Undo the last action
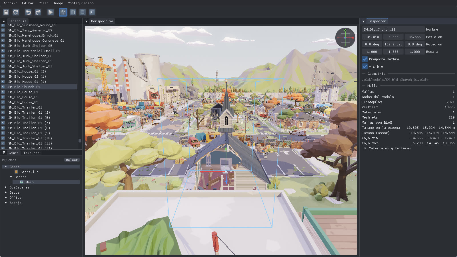 28,12
